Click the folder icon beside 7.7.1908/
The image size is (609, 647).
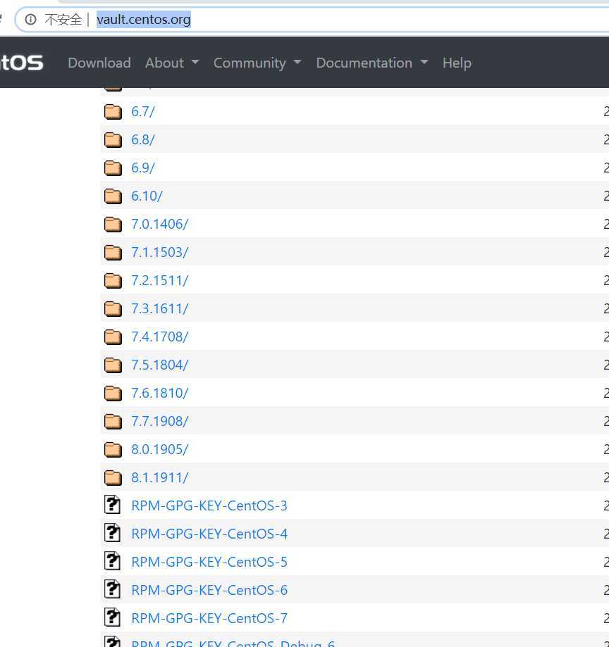pos(113,421)
